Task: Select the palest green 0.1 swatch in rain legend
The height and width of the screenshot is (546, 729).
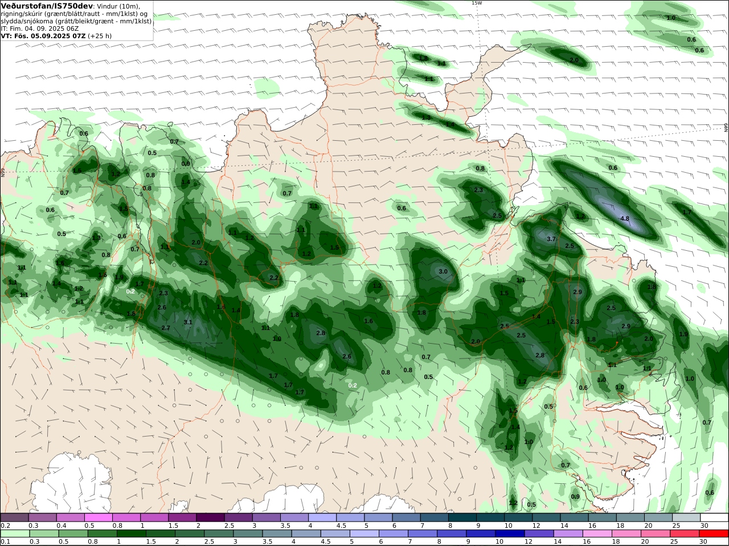Action: click(x=14, y=533)
